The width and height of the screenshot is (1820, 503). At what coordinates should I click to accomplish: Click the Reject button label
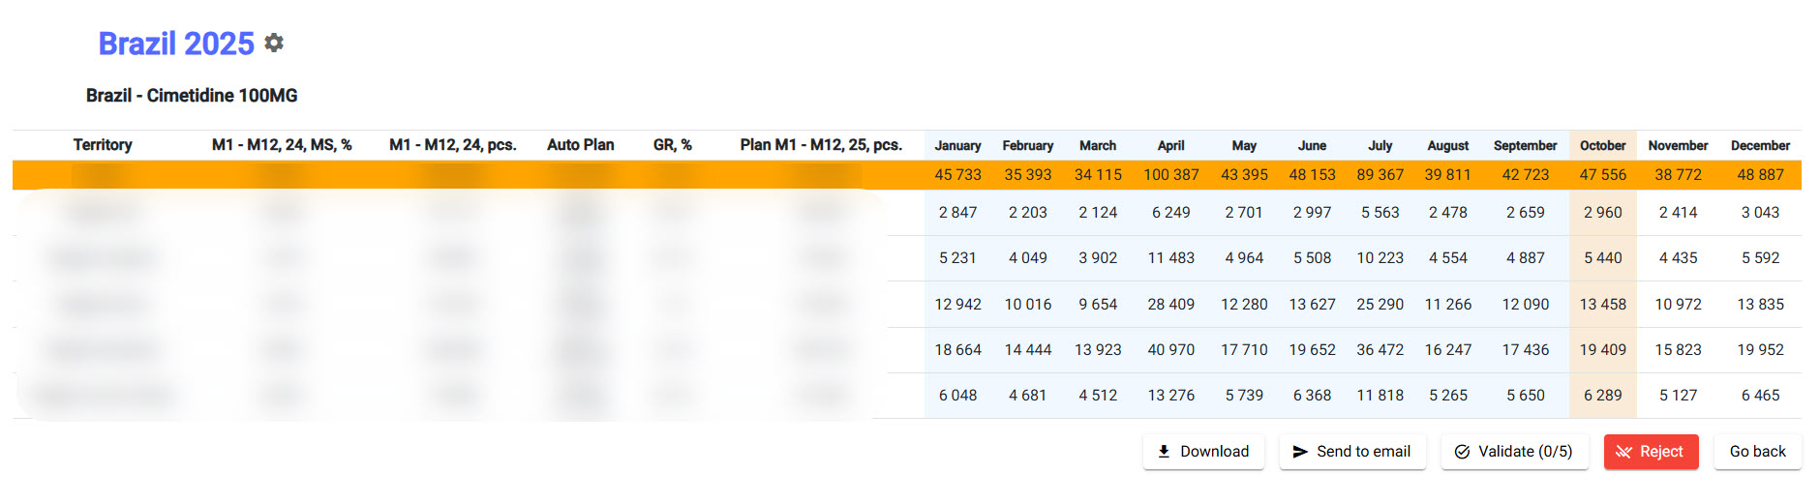point(1661,452)
